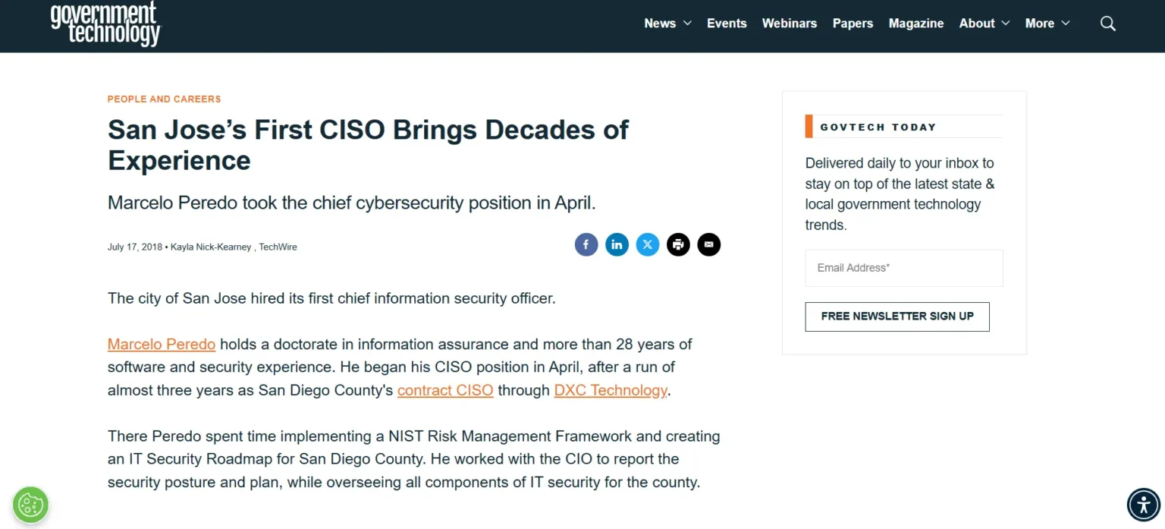Open the site search magnifier
1165x529 pixels.
1107,24
